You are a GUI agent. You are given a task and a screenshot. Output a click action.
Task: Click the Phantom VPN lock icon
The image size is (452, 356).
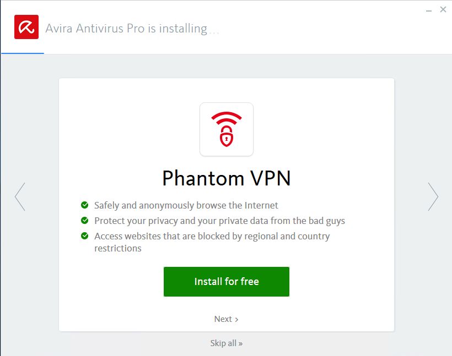(x=227, y=129)
